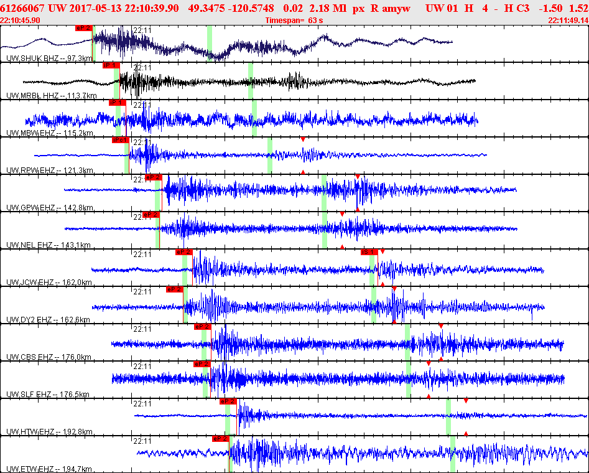Select the later green predicted-arrival bar on GPW trace
Screen dimensions: 589x473
324,193
